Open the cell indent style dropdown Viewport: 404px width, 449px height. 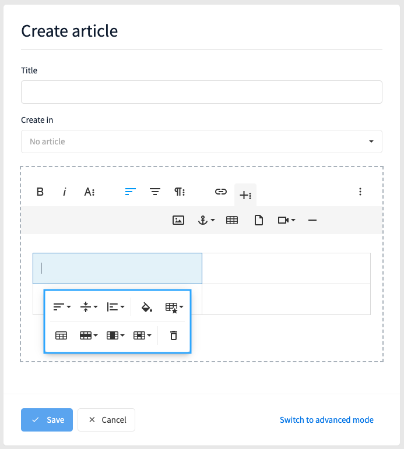coord(115,307)
